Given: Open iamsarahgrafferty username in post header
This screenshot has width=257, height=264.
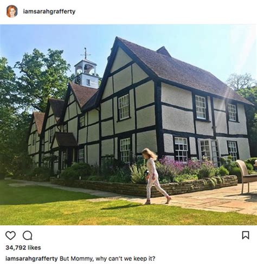Looking at the screenshot, I should coord(49,11).
